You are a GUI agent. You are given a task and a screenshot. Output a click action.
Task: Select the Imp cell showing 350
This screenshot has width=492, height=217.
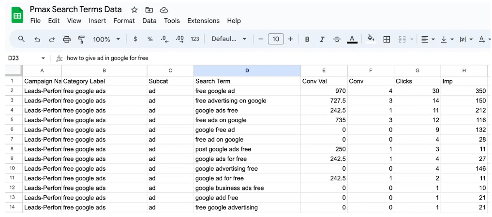464,91
